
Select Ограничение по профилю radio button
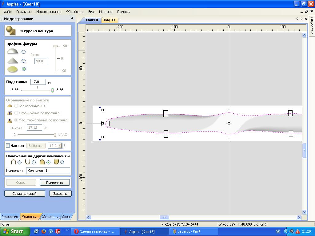click(x=16, y=113)
